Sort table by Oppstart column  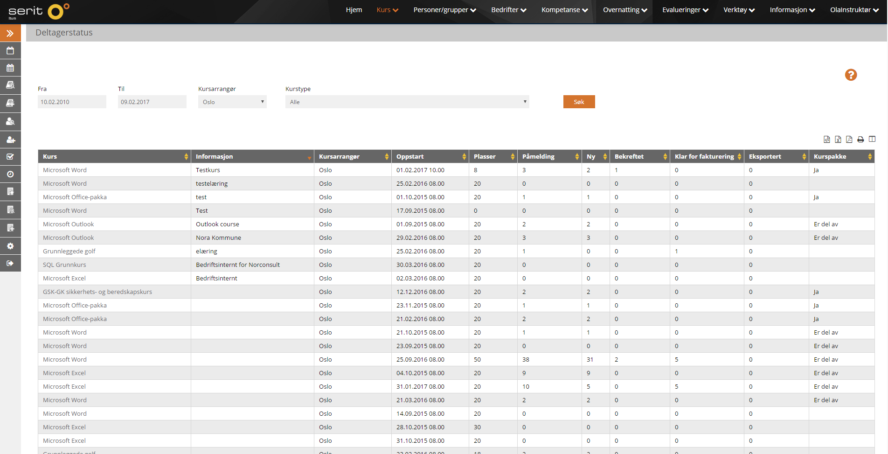coord(430,156)
